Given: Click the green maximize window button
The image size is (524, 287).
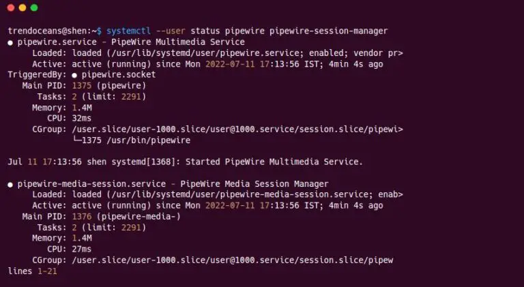Looking at the screenshot, I should 34,7.
